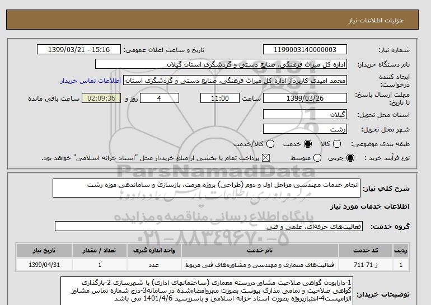Select the کالا radio button
This screenshot has height=305, width=431.
pyautogui.click(x=337, y=144)
